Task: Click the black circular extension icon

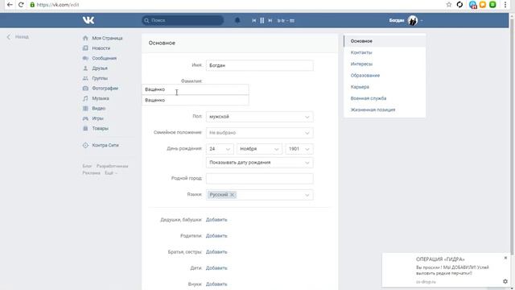Action: click(459, 4)
